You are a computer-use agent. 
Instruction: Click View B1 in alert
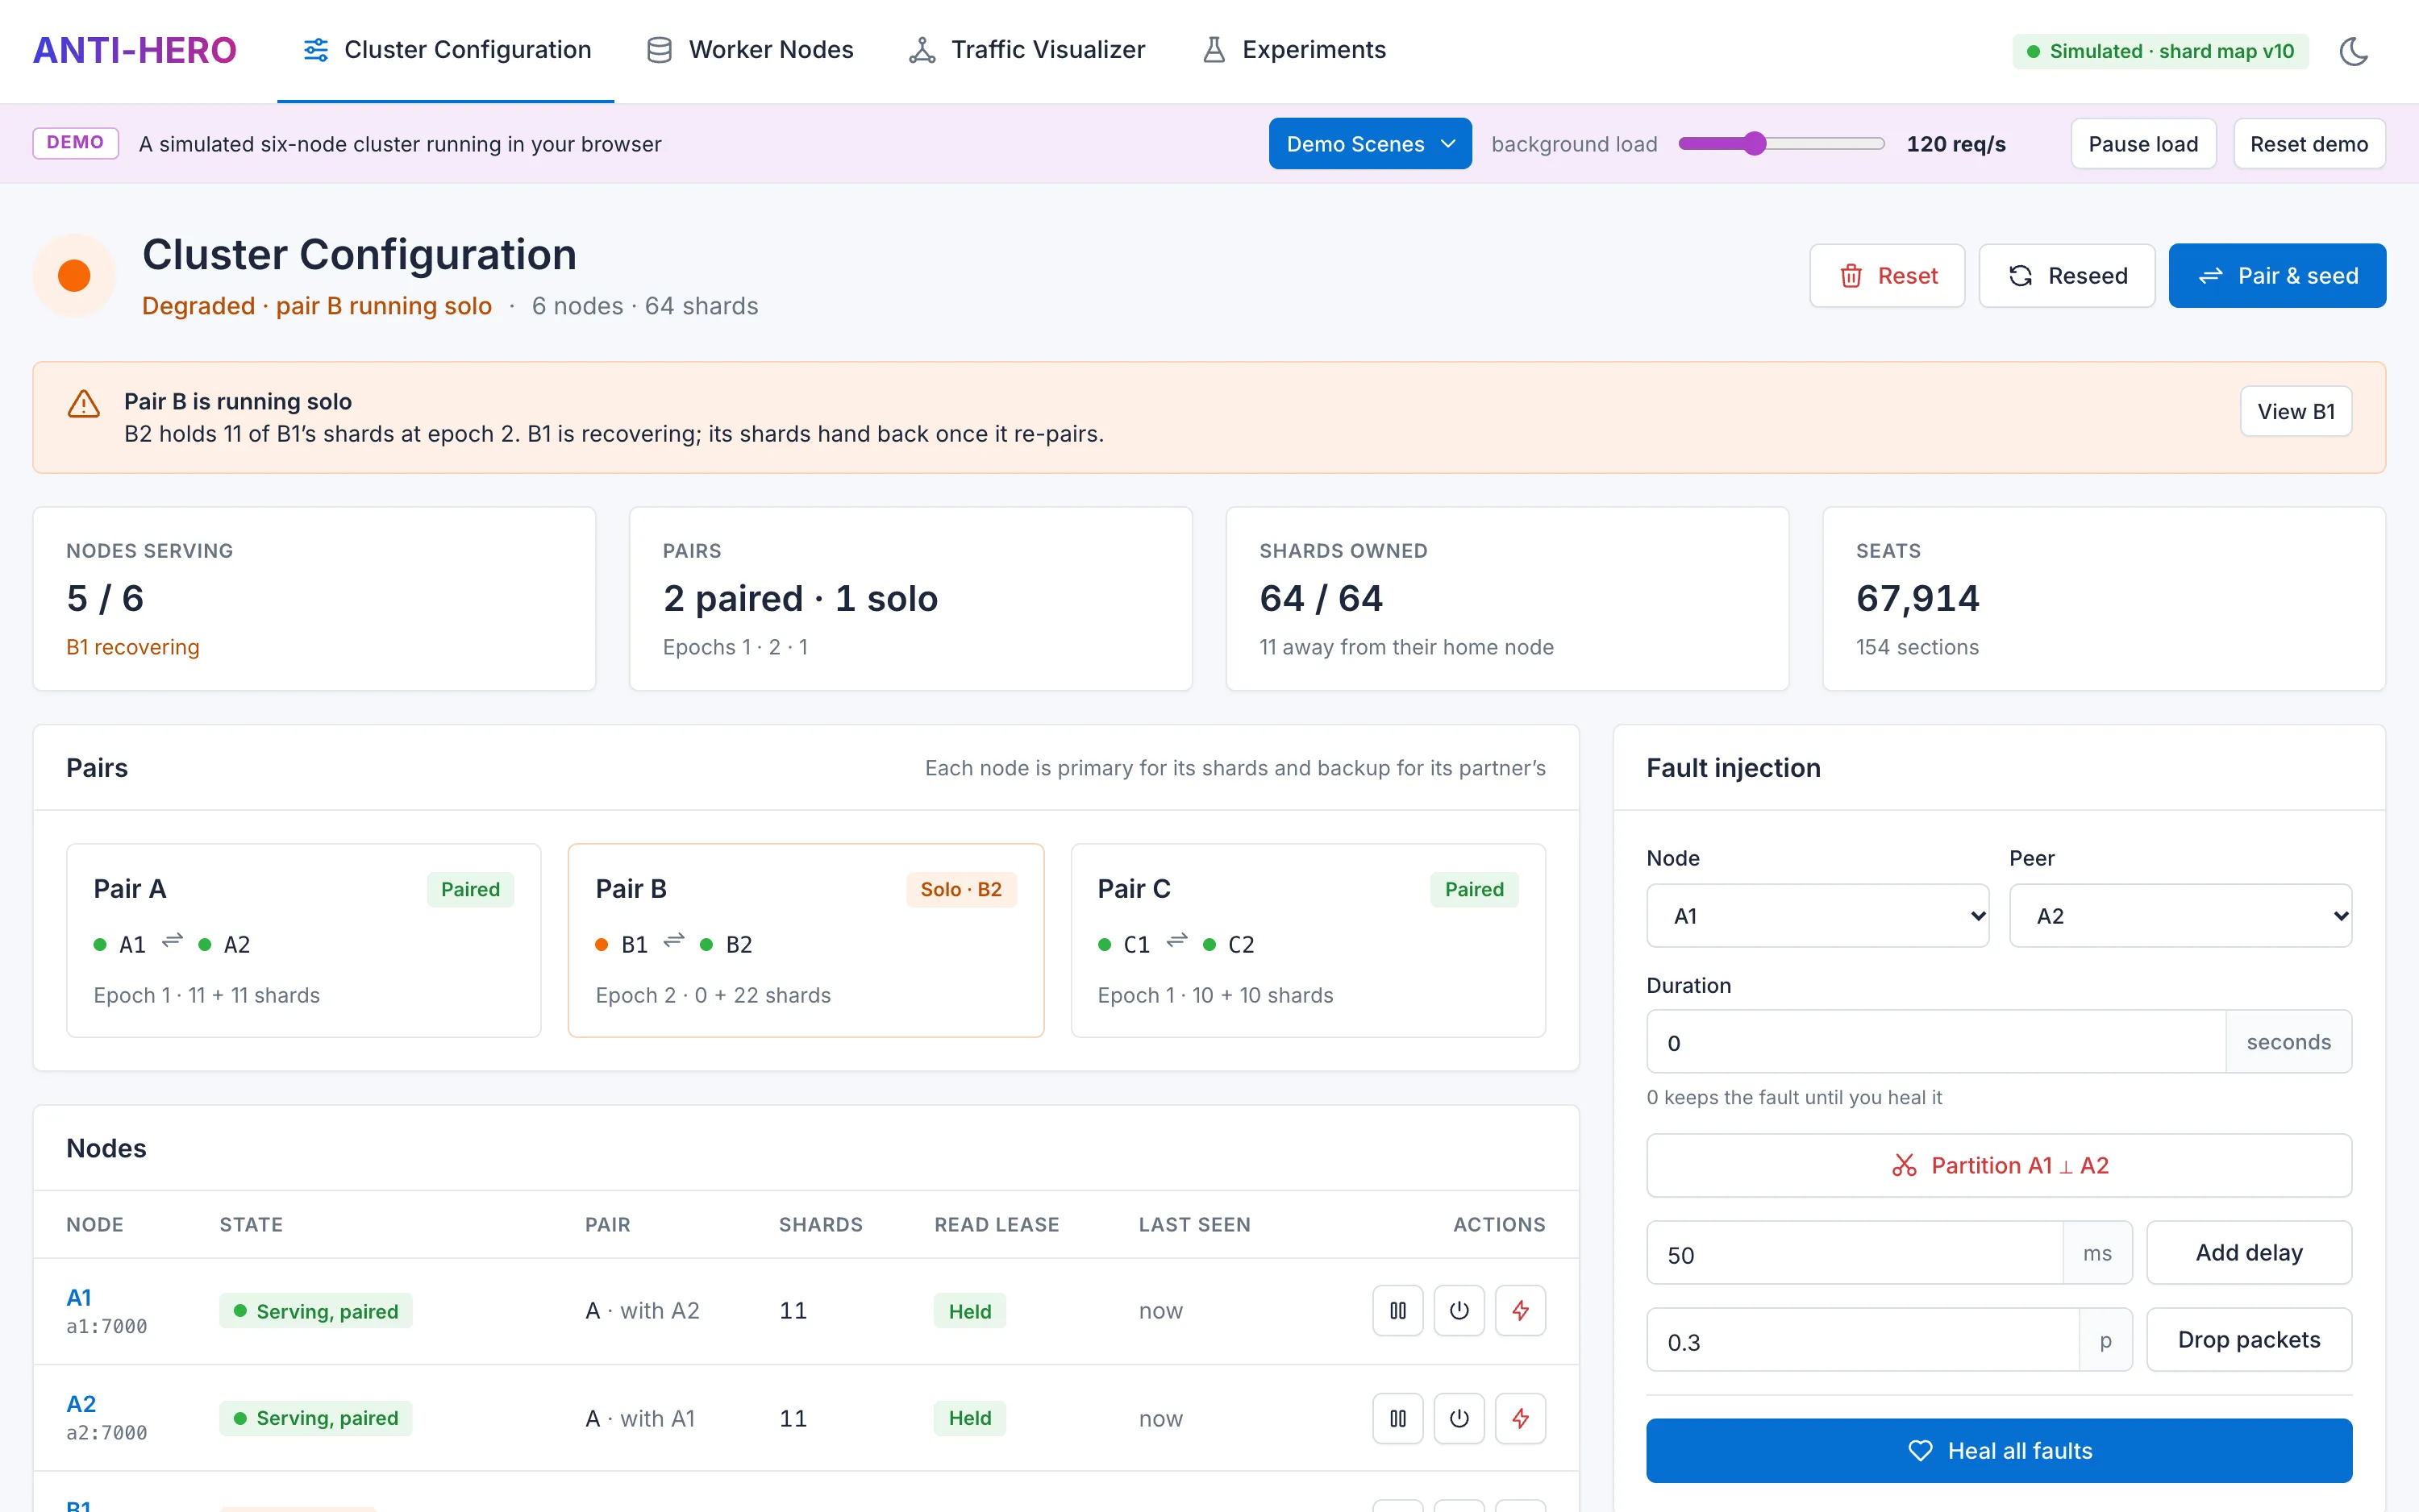[x=2296, y=411]
